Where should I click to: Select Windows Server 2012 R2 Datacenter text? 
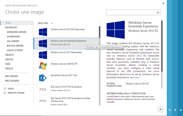68,29
